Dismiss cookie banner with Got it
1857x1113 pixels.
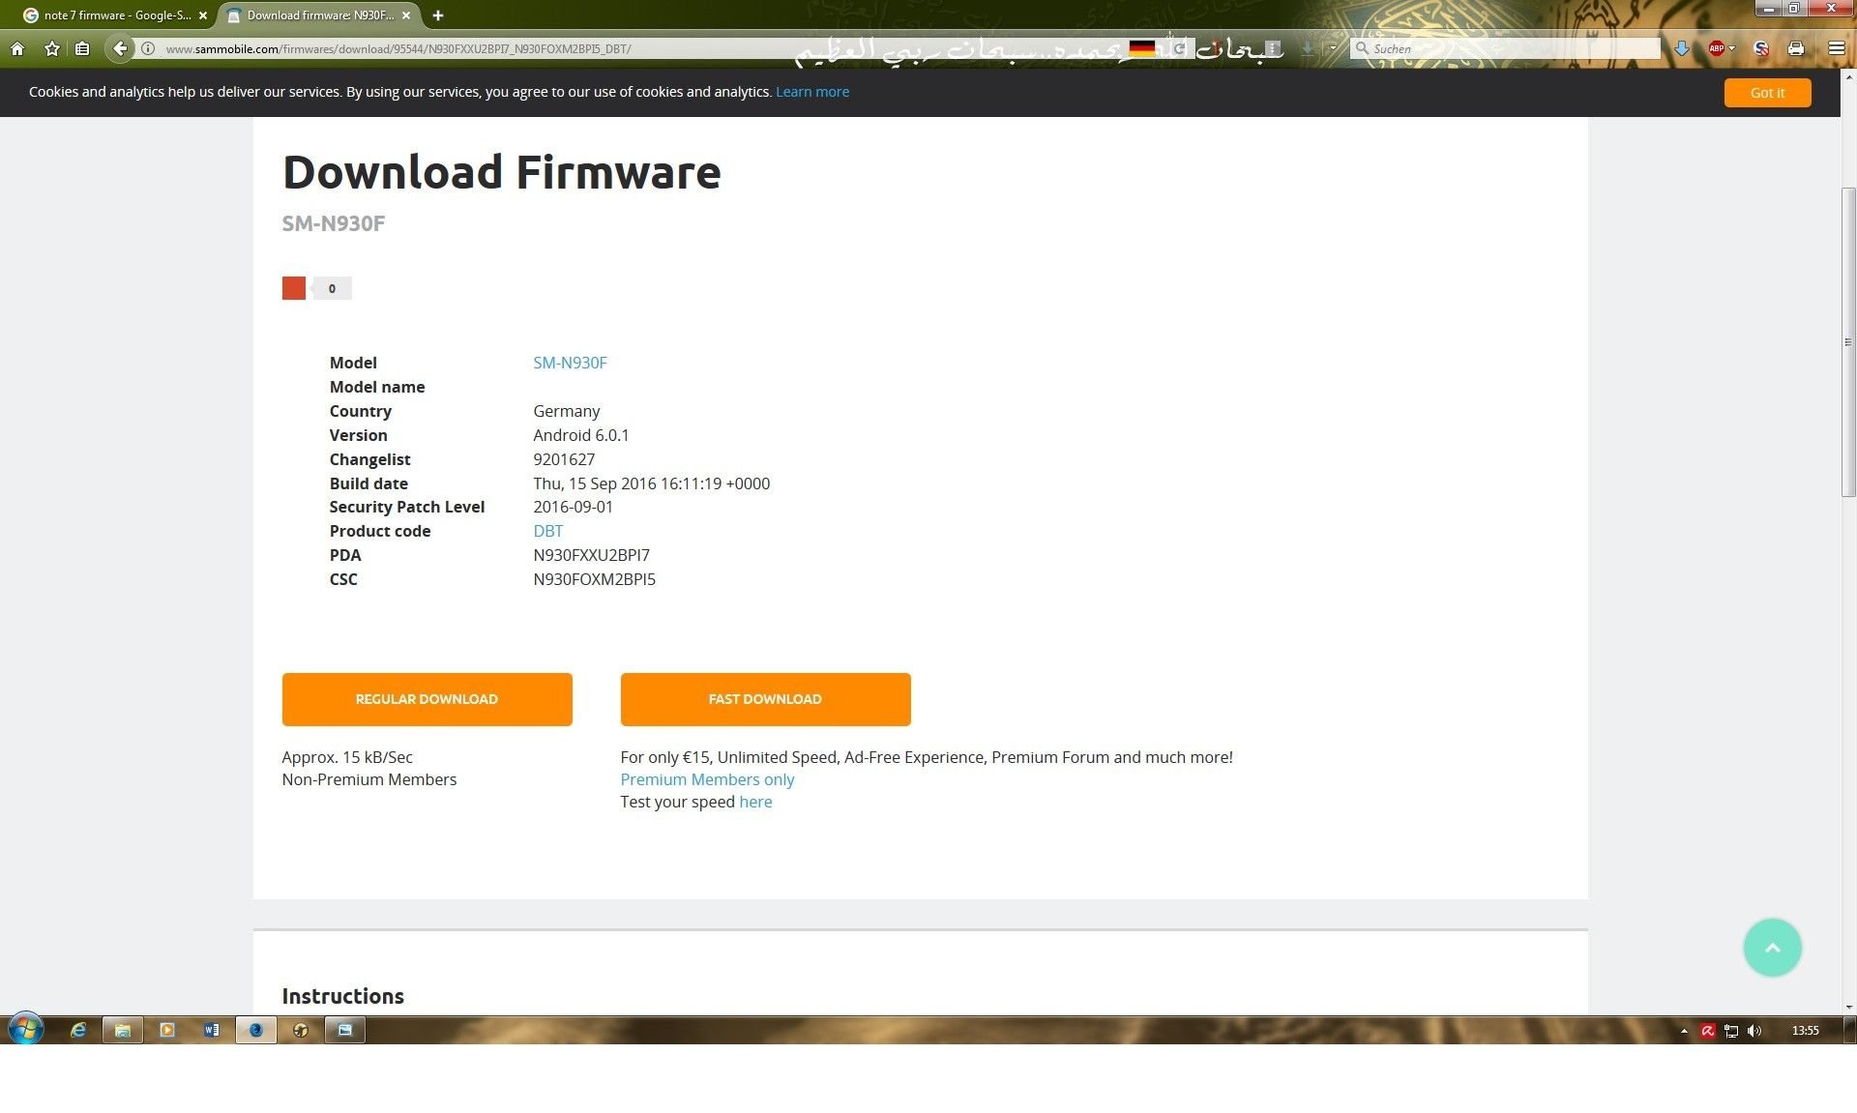pyautogui.click(x=1767, y=93)
